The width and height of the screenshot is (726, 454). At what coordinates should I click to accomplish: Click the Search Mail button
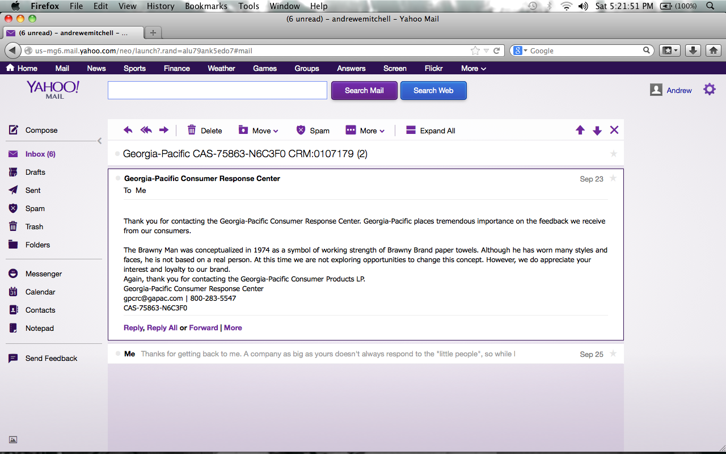364,90
